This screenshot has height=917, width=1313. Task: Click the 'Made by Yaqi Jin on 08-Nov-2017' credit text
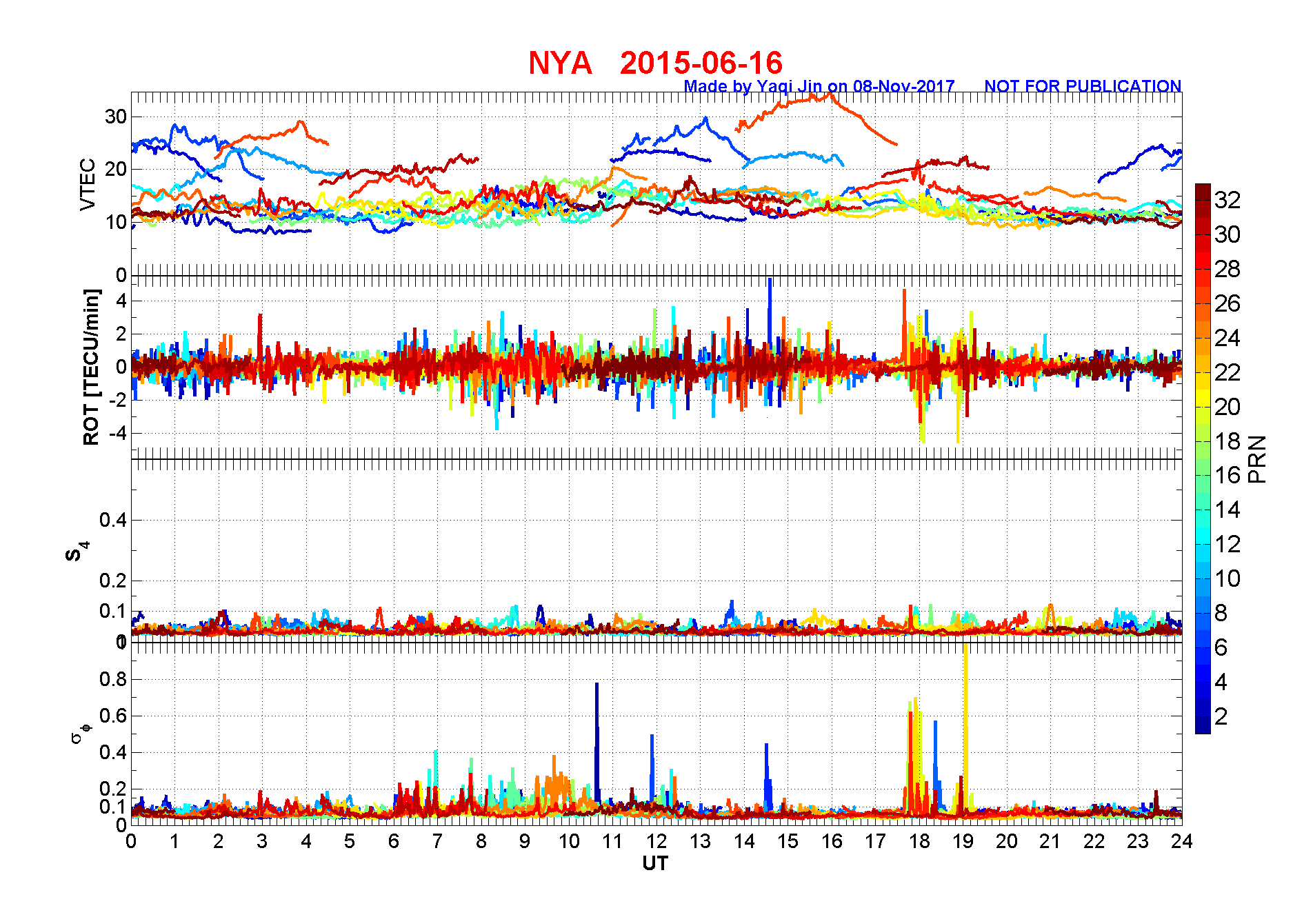[x=819, y=86]
